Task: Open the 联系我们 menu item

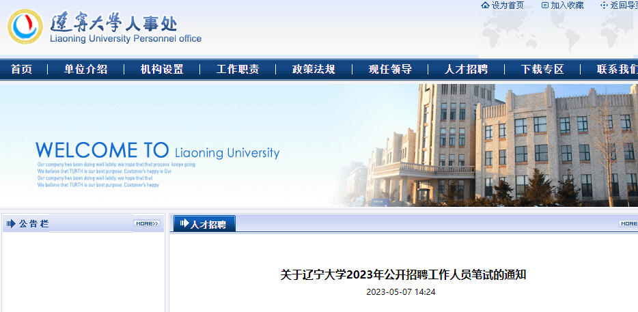Action: coord(618,69)
